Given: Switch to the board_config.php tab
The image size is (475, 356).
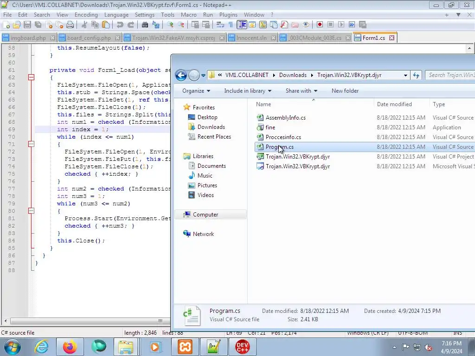Looking at the screenshot, I should 89,38.
